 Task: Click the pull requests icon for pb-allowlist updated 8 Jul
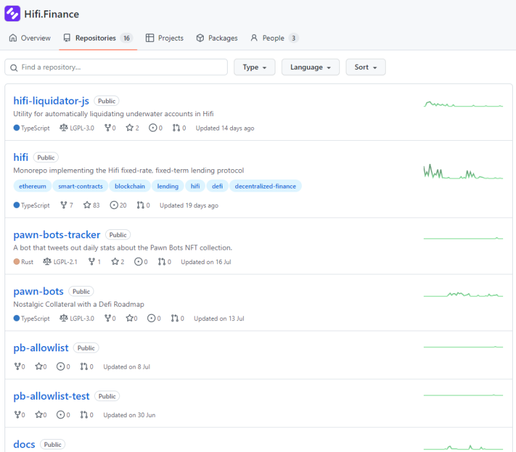[x=84, y=366]
